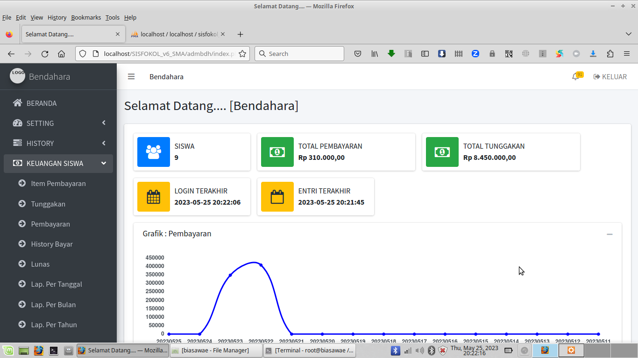Open the Tunggakan submenu item
Screen dimensions: 638x358
(x=58, y=204)
